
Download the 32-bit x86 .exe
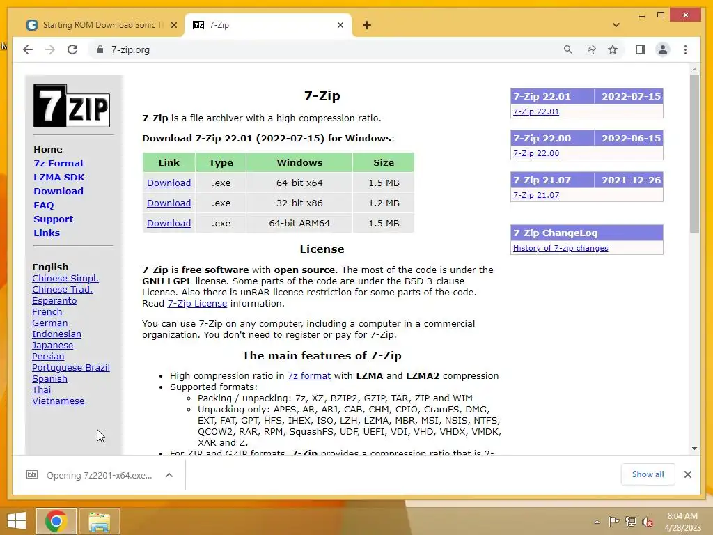coord(169,203)
